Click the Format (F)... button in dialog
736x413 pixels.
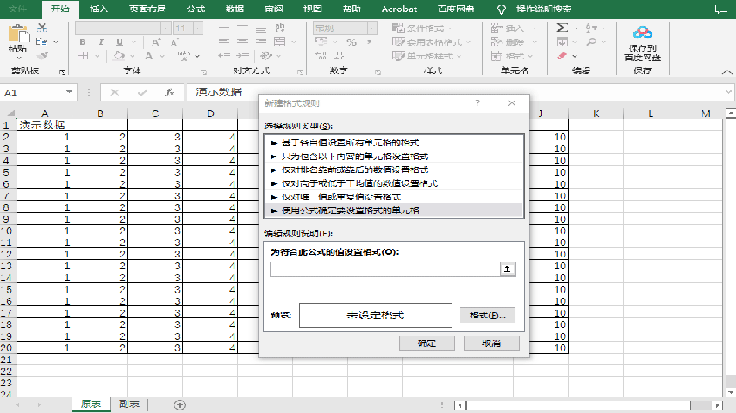click(488, 315)
